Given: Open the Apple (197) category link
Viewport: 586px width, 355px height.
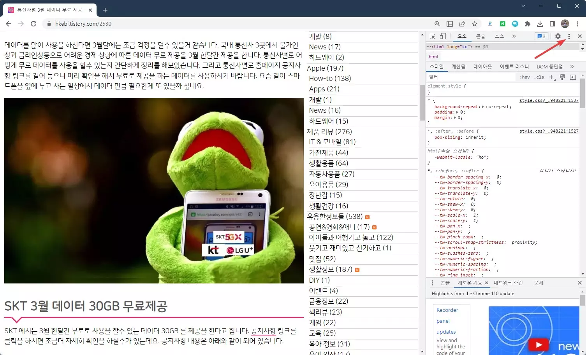Looking at the screenshot, I should click(326, 68).
